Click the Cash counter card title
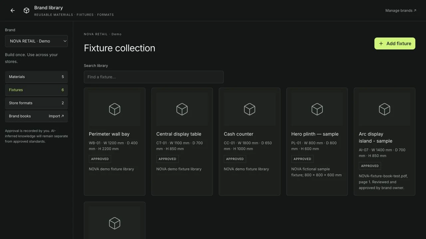Image resolution: width=426 pixels, height=239 pixels. [x=239, y=134]
